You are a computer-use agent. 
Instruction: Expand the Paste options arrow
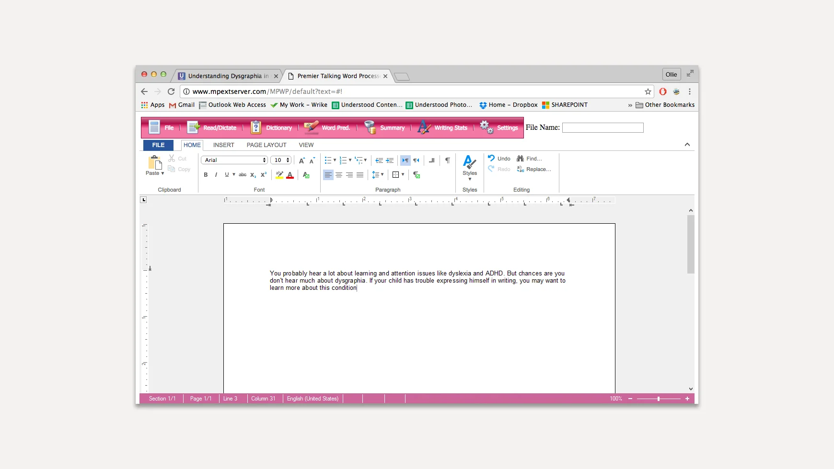pyautogui.click(x=162, y=173)
